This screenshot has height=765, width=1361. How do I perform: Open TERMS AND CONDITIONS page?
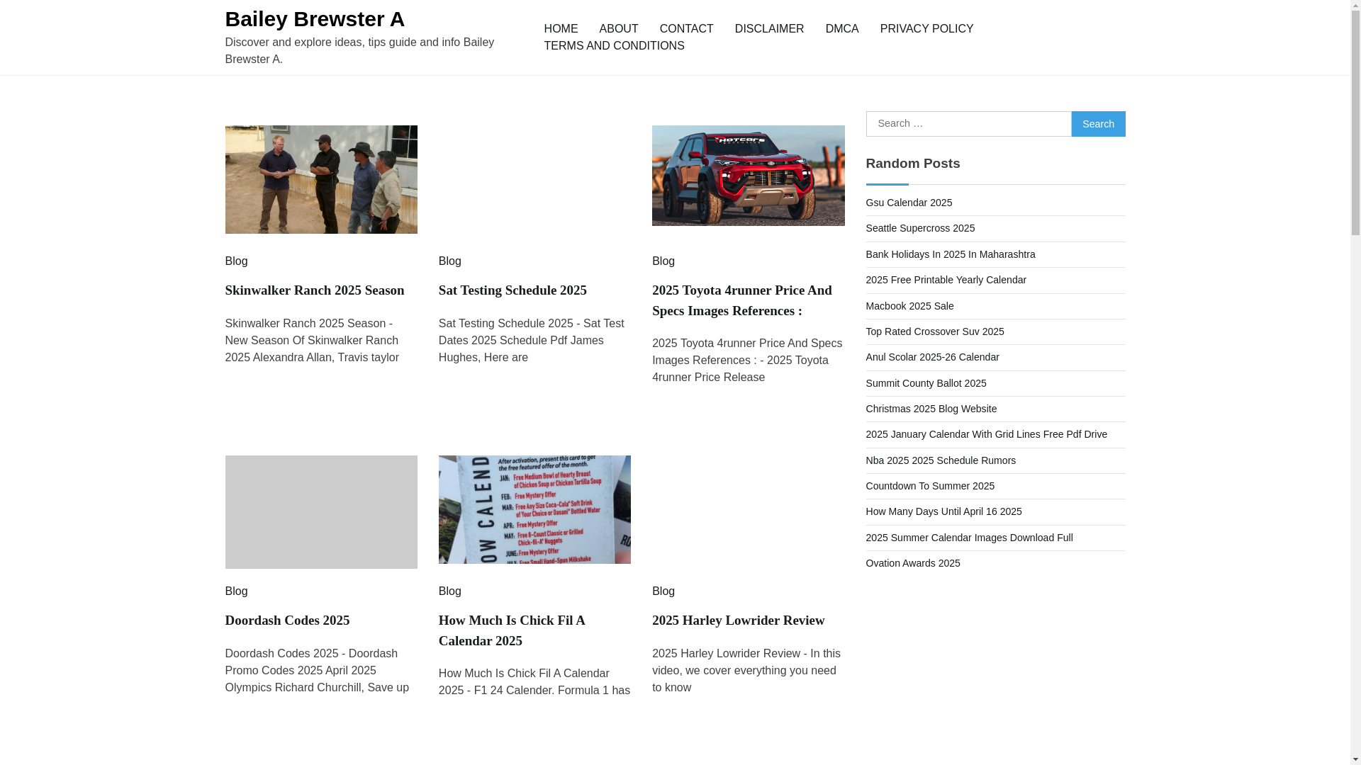tap(614, 46)
